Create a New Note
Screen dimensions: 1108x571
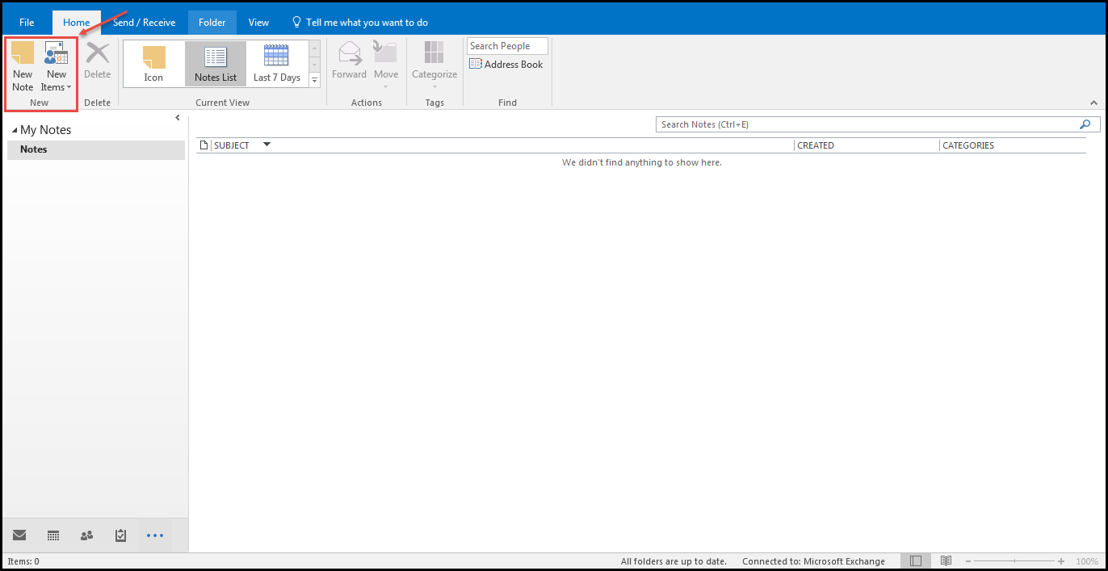(x=23, y=66)
